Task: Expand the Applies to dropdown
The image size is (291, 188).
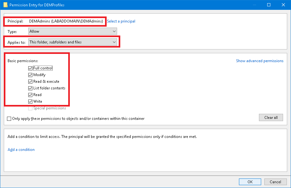Action: [x=72, y=42]
